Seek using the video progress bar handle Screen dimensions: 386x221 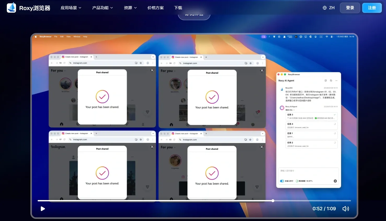pyautogui.click(x=273, y=201)
